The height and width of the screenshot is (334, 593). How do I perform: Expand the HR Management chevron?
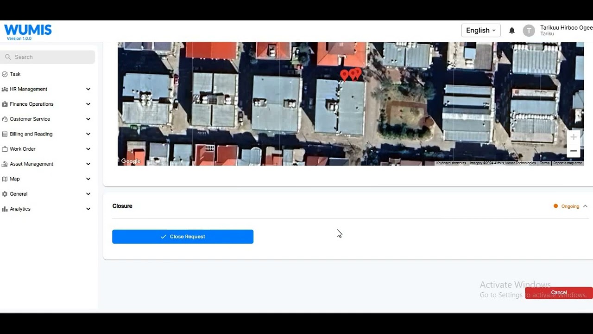coord(88,89)
